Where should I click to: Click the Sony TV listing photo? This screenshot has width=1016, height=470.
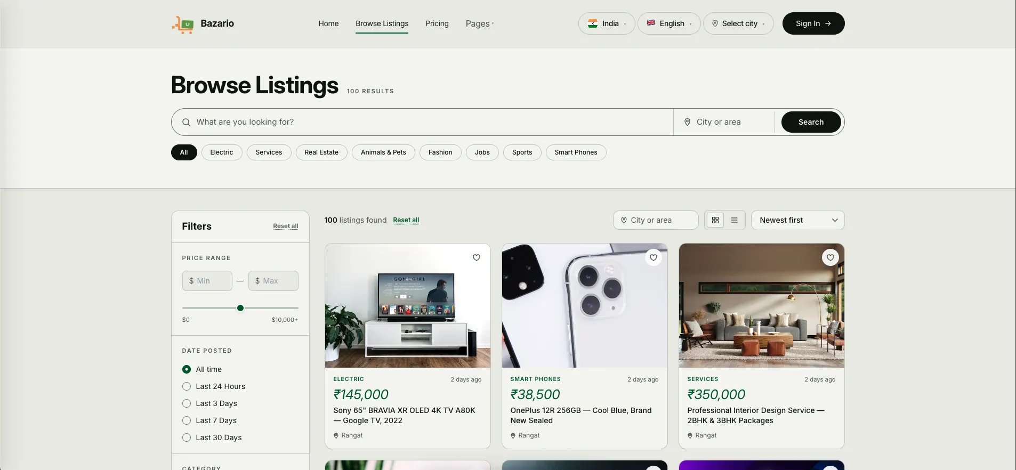coord(408,305)
